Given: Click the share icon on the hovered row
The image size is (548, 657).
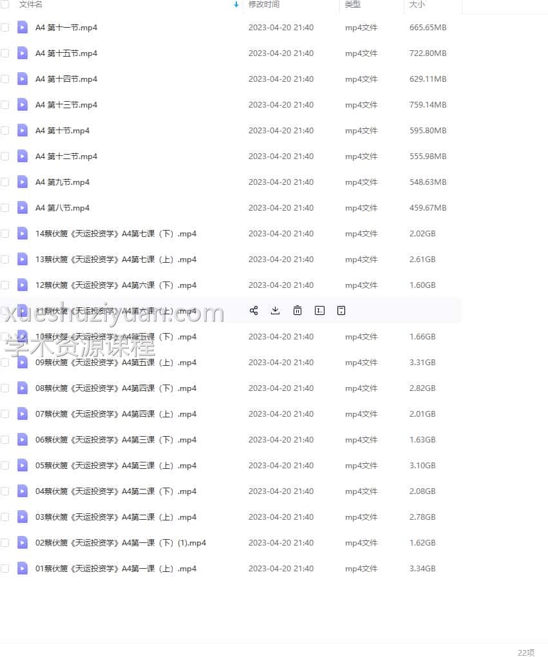Looking at the screenshot, I should click(x=254, y=310).
